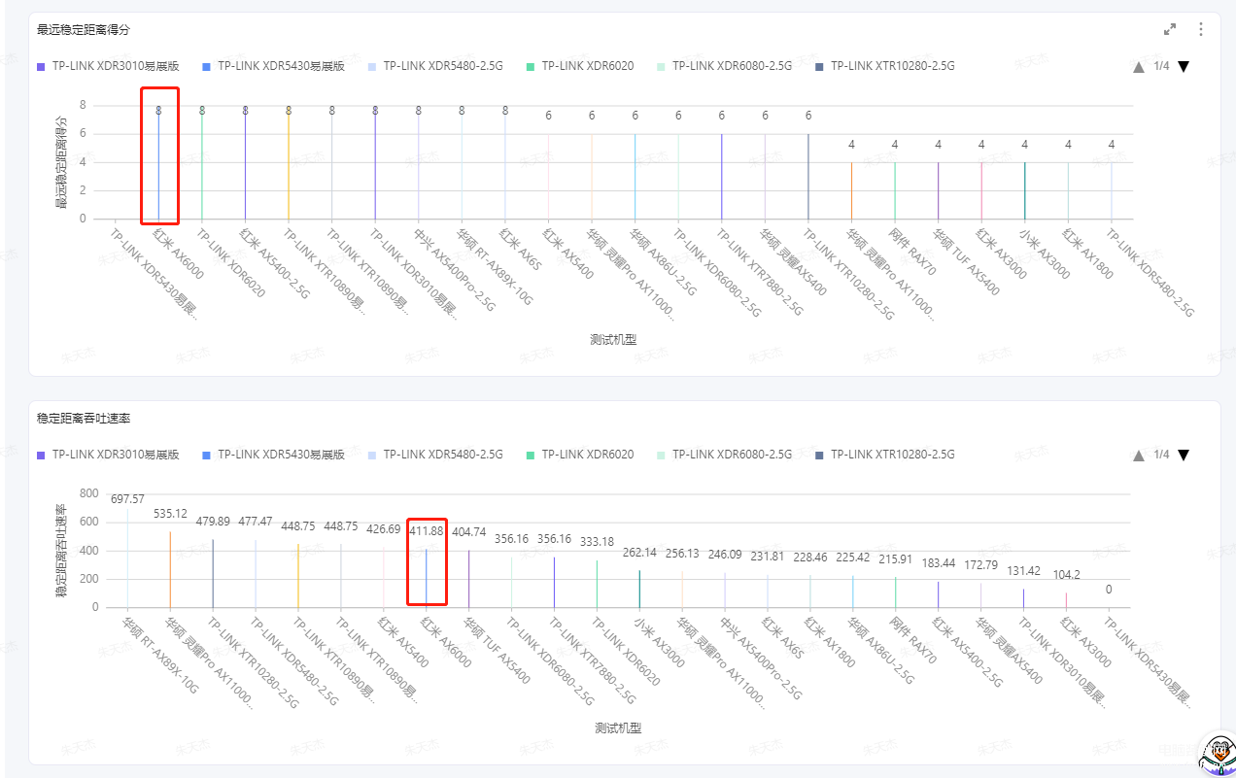The height and width of the screenshot is (778, 1236).
Task: Toggle TP-LINK XDR6080-2.5G legend in 稳定距离吞吐速率 chart
Action: (725, 455)
